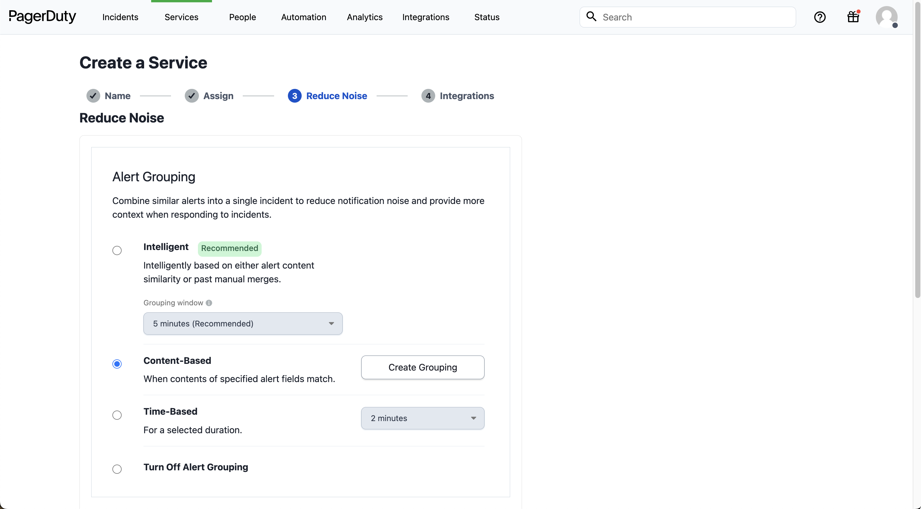Select the Content-Based radio button
The height and width of the screenshot is (509, 921).
point(117,364)
